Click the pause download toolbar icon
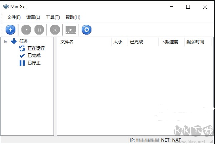The image size is (215, 144). (x=39, y=30)
